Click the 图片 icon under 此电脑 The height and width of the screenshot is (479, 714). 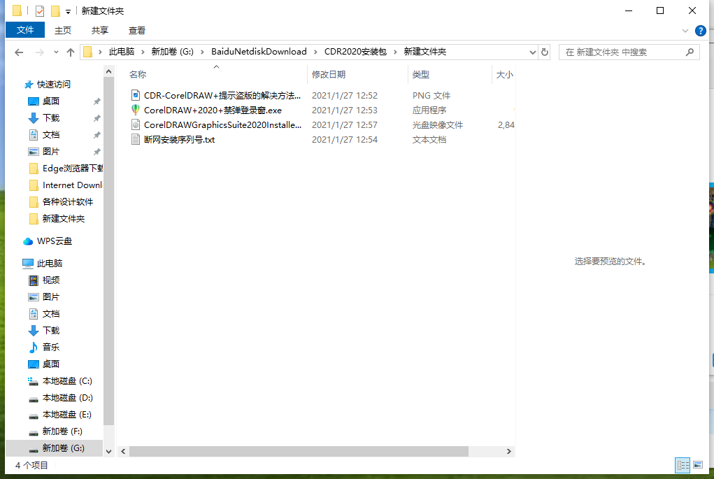(x=34, y=297)
